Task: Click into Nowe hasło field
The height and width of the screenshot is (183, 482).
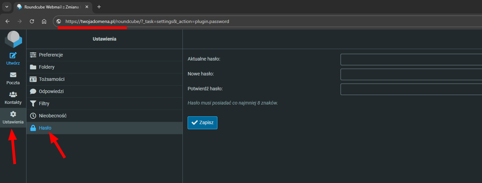Action: [411, 74]
